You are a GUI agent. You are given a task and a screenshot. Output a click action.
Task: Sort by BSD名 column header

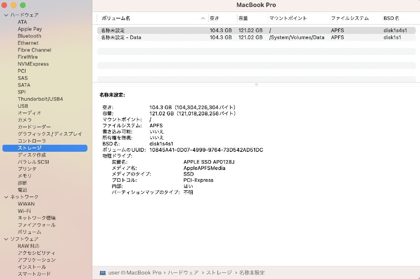391,18
